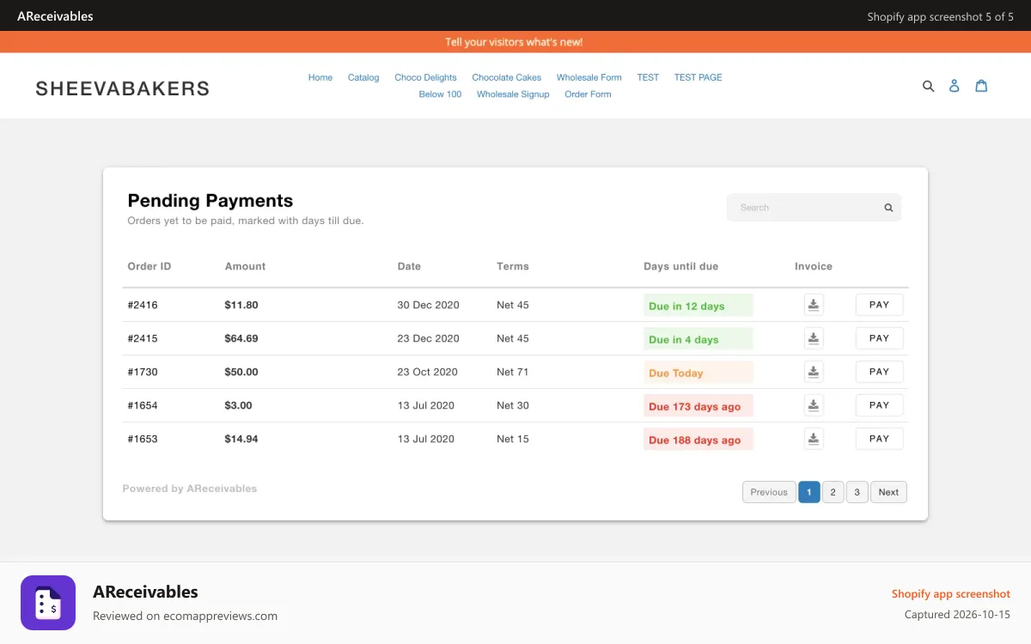Download invoice for order #1653

click(814, 439)
